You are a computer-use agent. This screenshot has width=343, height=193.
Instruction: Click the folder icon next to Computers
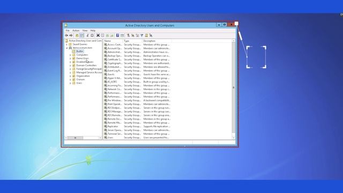click(x=74, y=55)
